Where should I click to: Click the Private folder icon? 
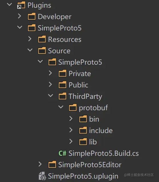click(63, 73)
